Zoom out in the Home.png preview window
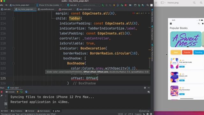 (194, 3)
